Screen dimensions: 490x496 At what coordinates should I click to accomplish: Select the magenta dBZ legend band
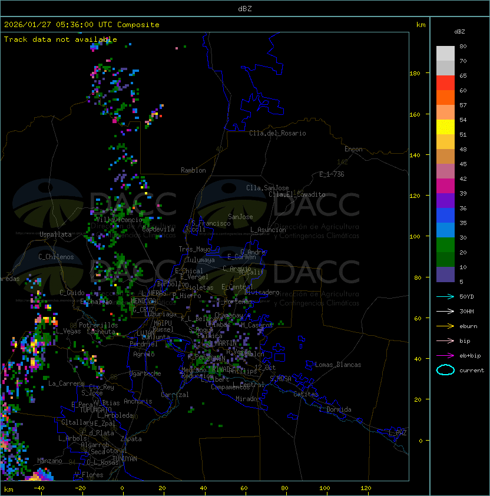[445, 186]
